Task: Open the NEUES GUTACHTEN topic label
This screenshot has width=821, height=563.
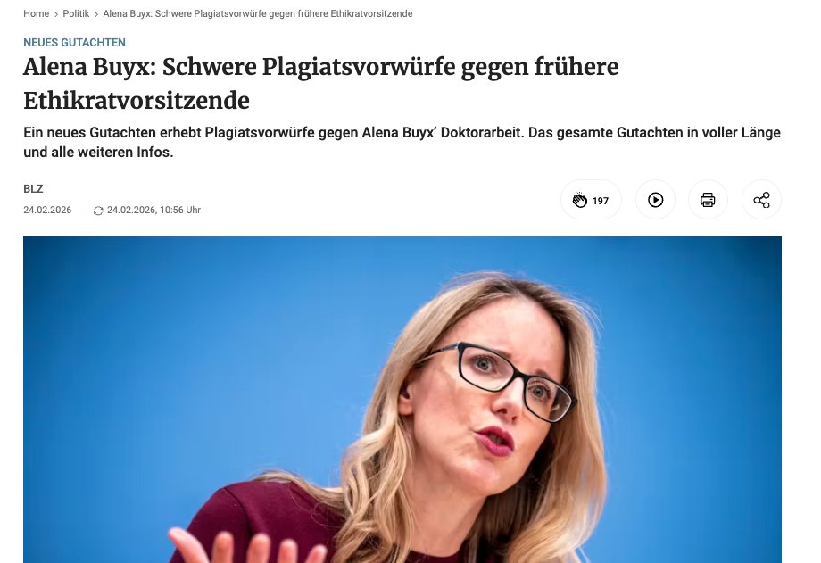Action: click(74, 43)
